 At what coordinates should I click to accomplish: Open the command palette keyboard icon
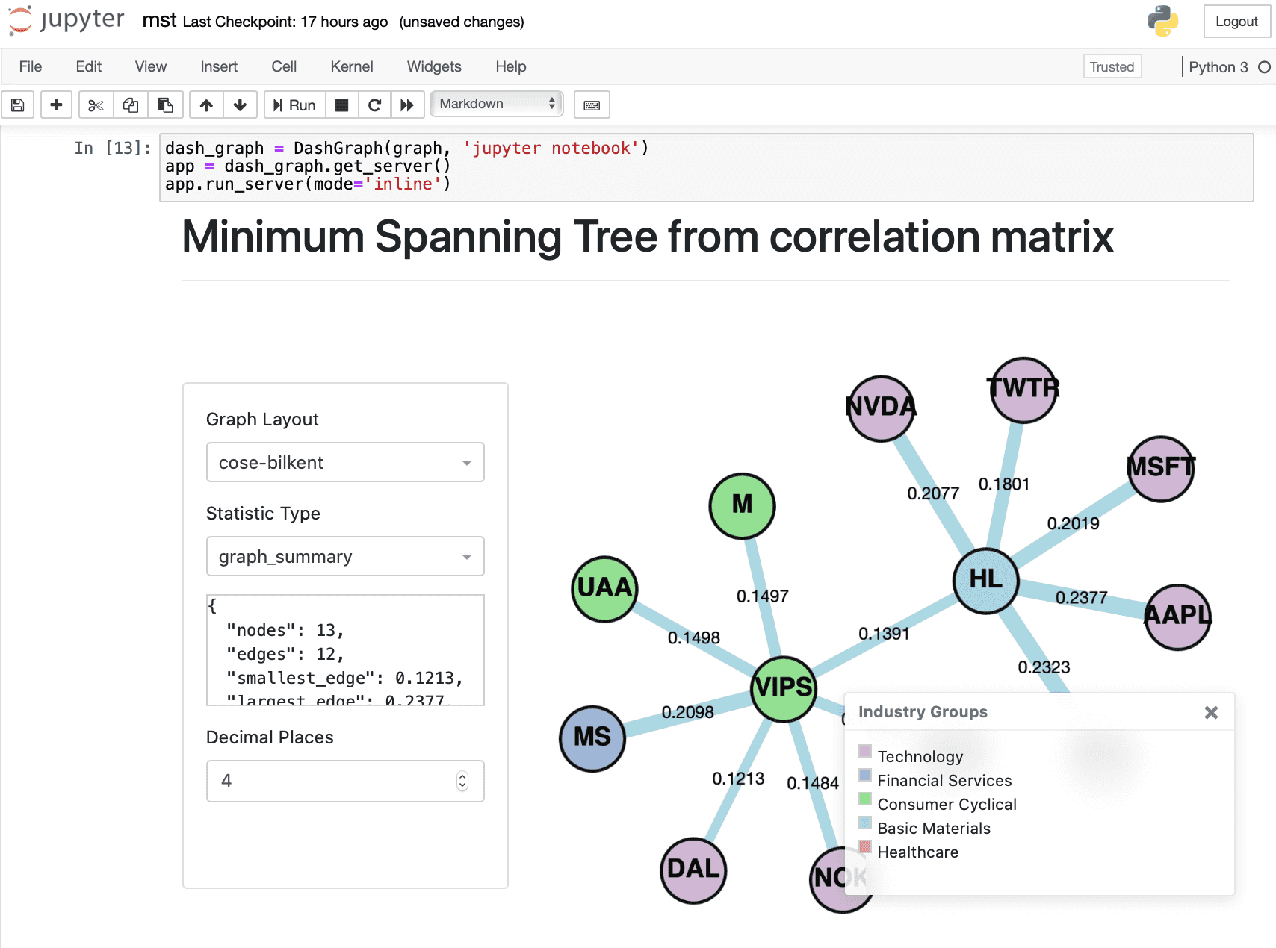click(x=592, y=105)
